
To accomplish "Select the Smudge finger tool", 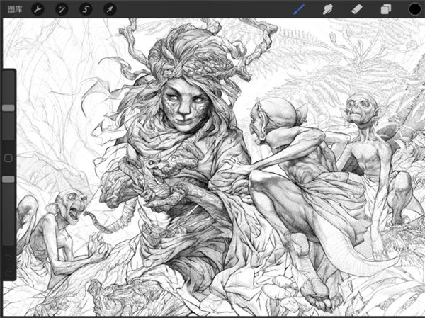I will click(328, 9).
